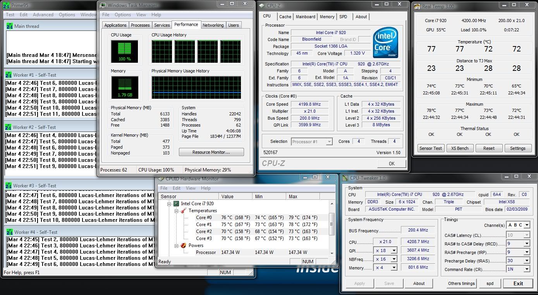Open the RAS# Precharge (tRP) dropdown
This screenshot has height=295, width=538.
click(527, 252)
